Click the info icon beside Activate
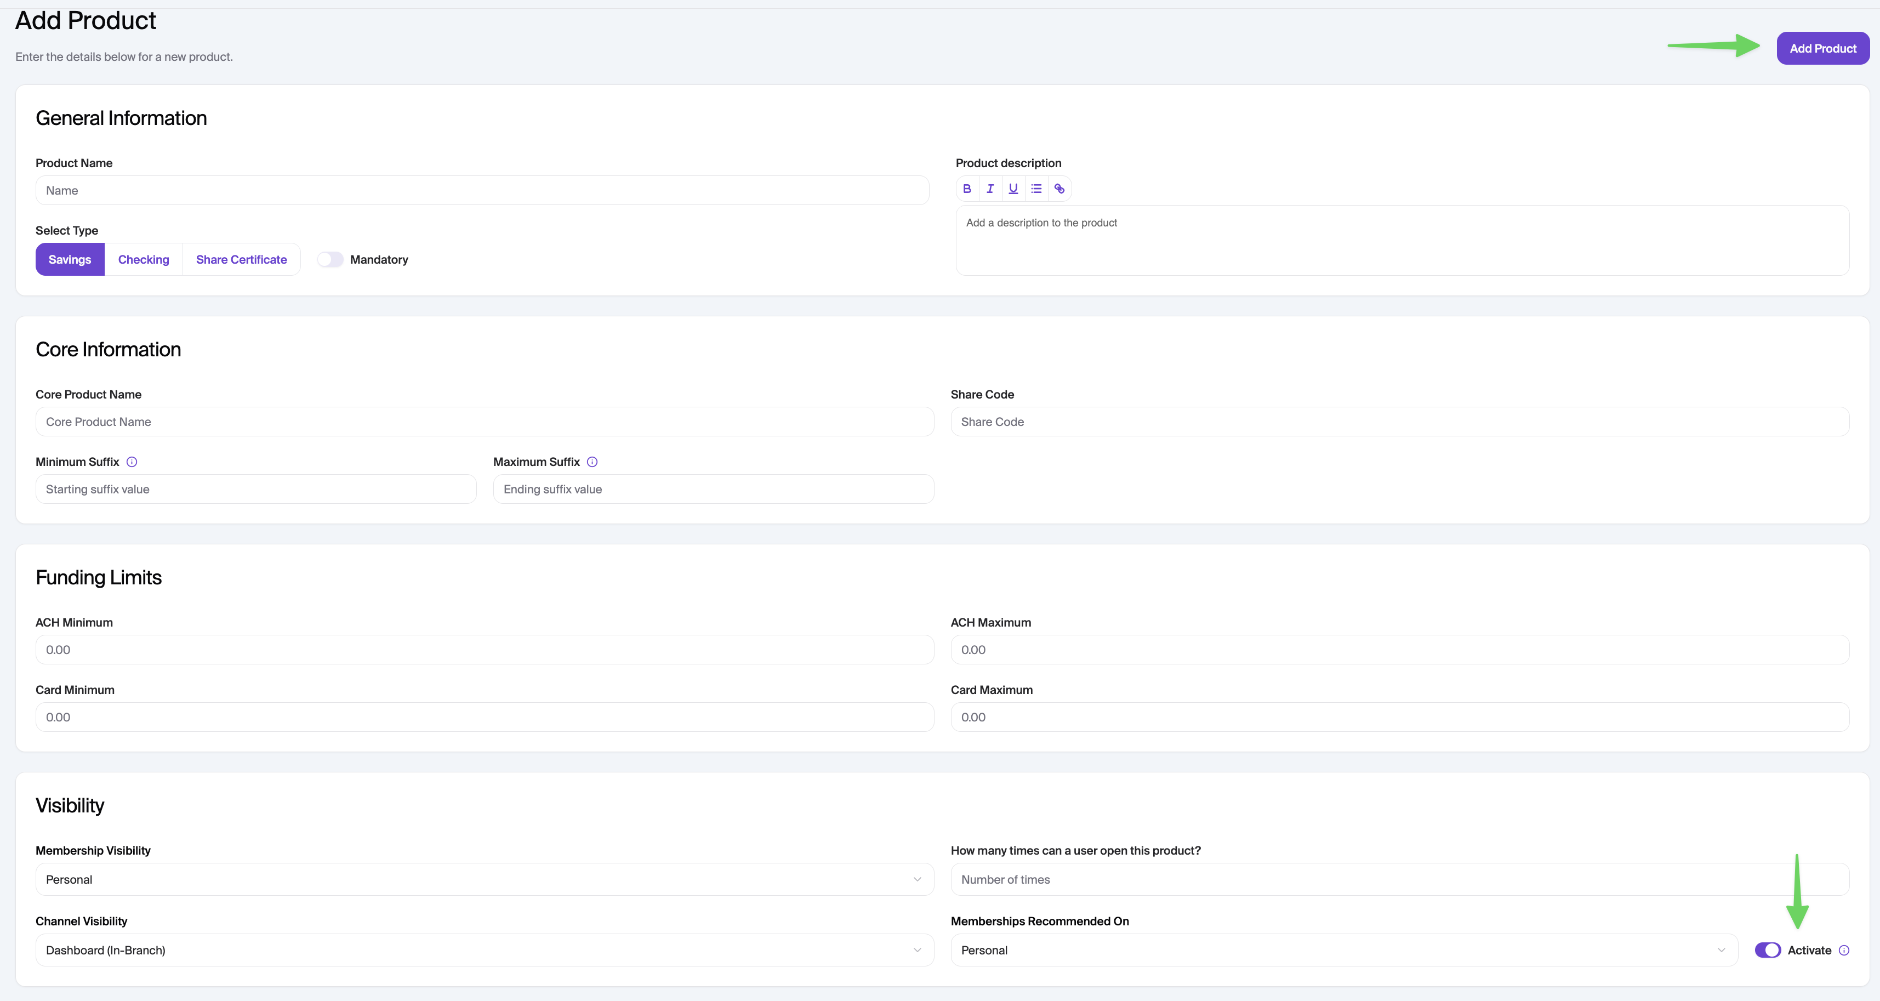 coord(1844,950)
